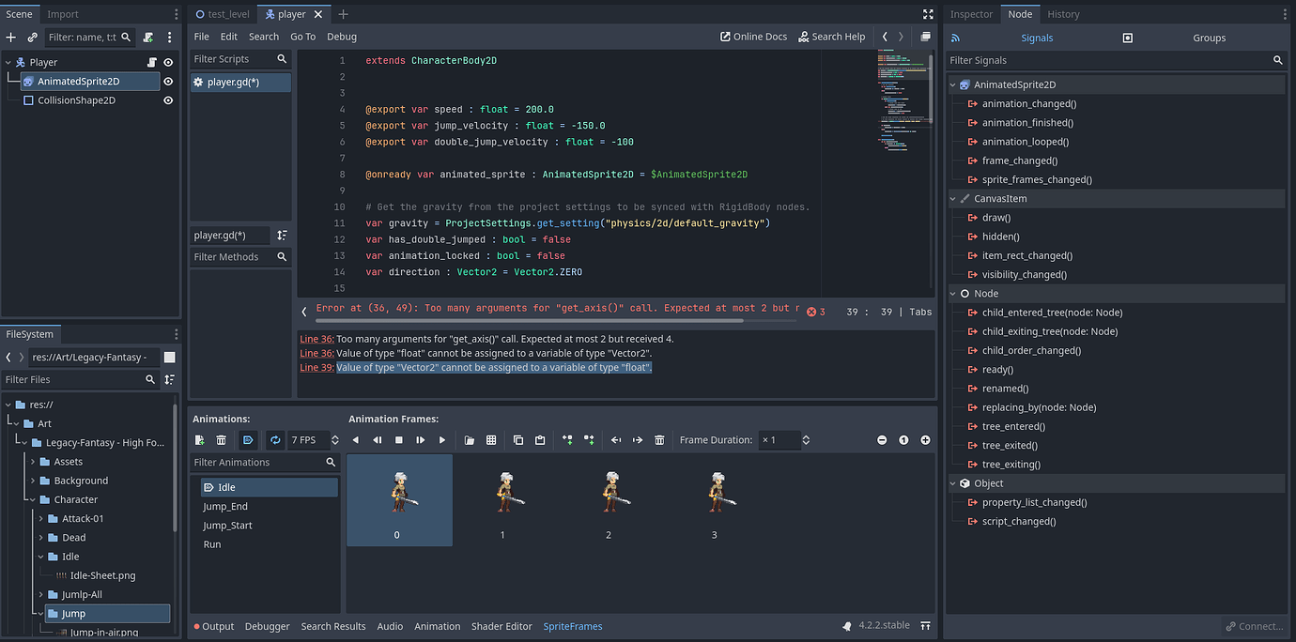
Task: Delete the selected animation with trash icon
Action: [222, 440]
